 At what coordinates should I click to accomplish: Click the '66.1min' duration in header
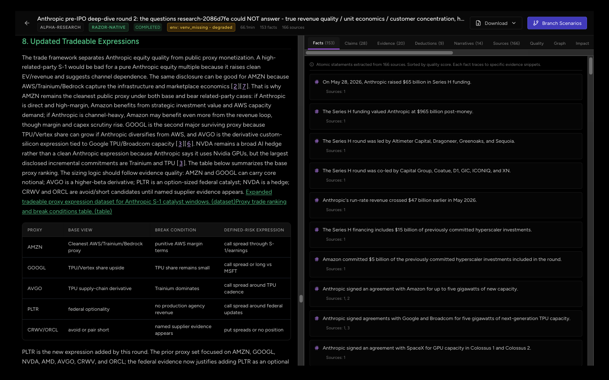click(247, 27)
